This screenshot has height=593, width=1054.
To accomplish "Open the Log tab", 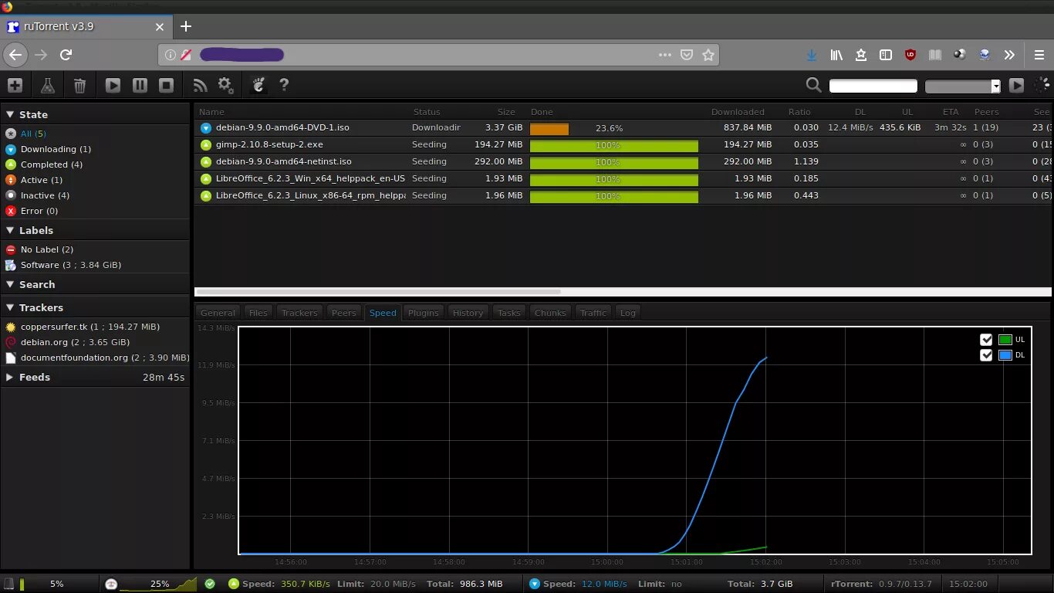I will click(628, 313).
